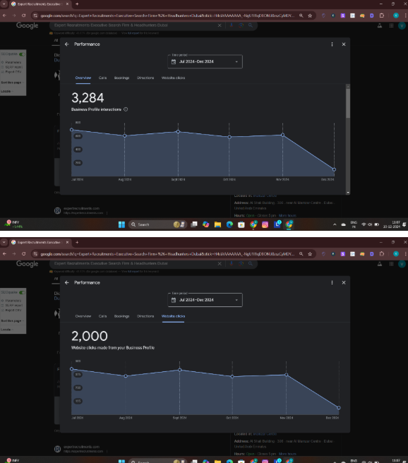Bookmark page with star icon in upper browser window
Viewport: 408px width, 463px height.
tap(310, 16)
